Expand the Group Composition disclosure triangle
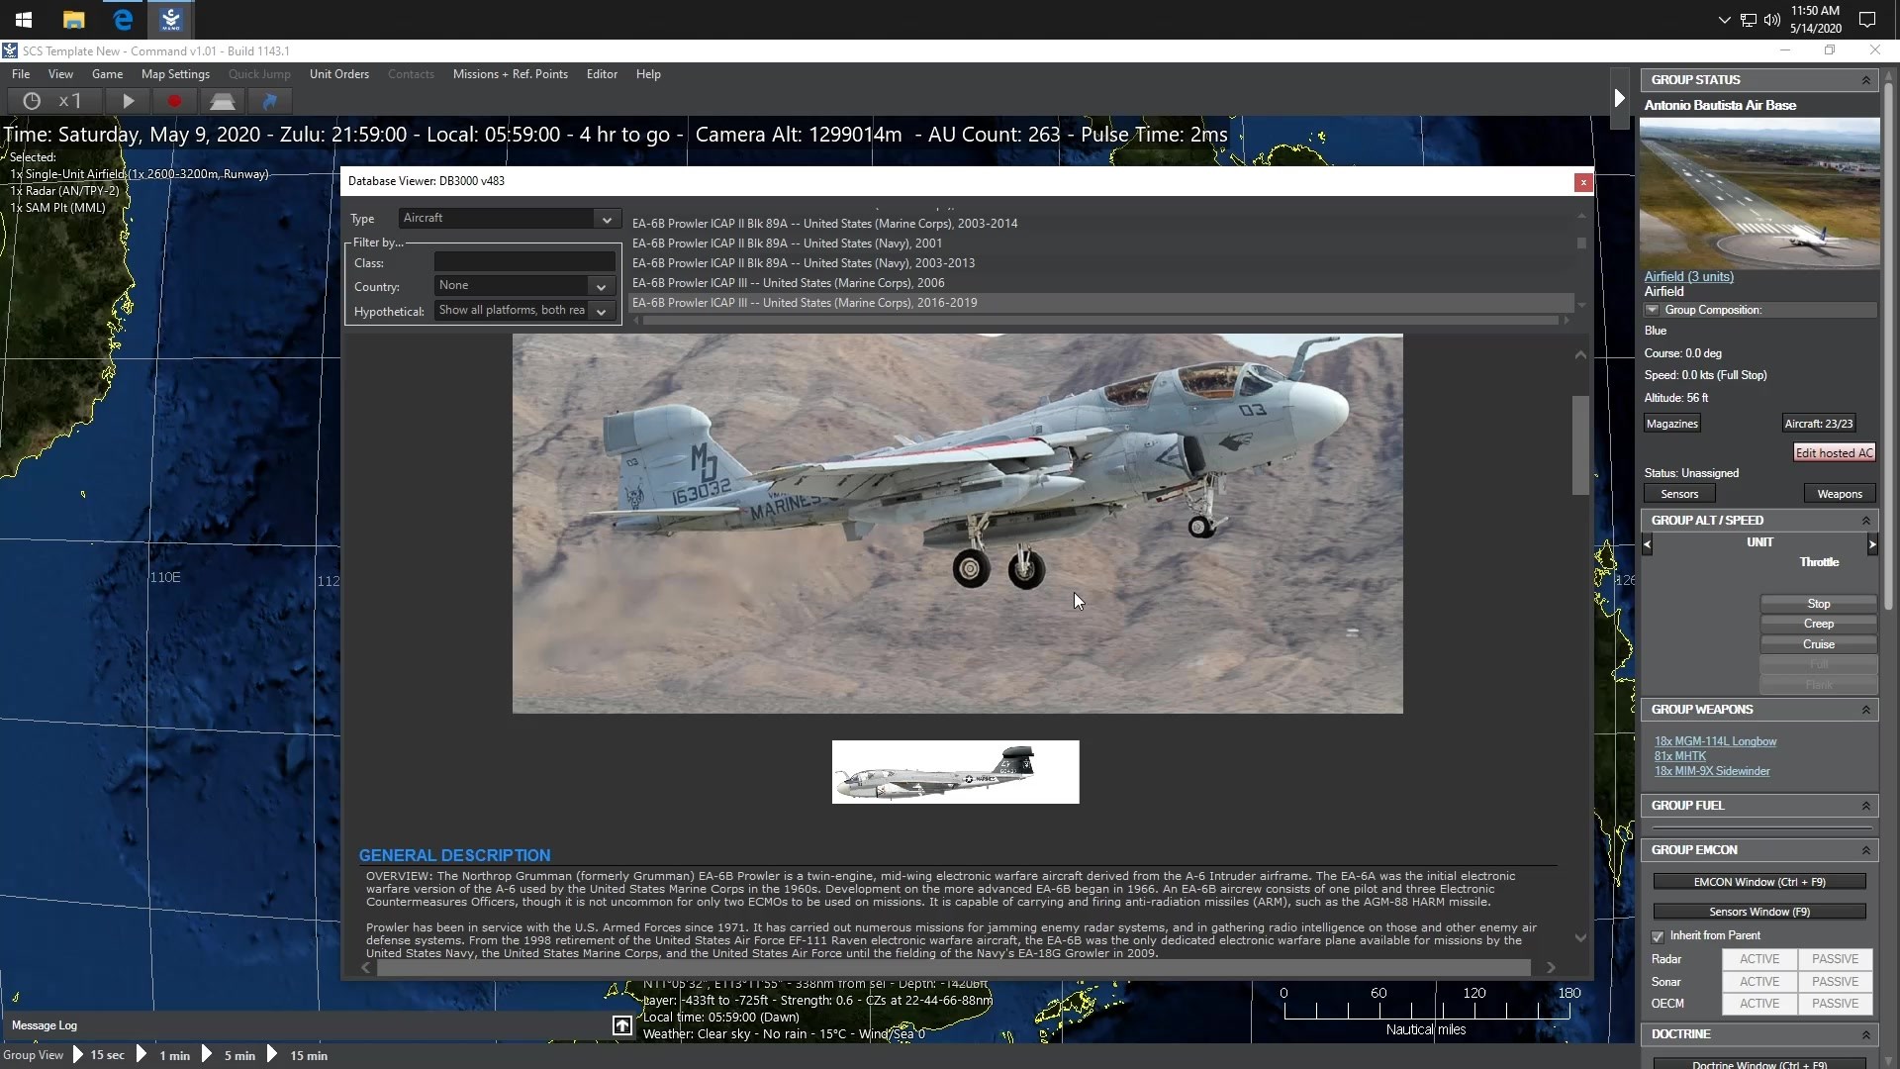Image resolution: width=1900 pixels, height=1069 pixels. [x=1652, y=310]
